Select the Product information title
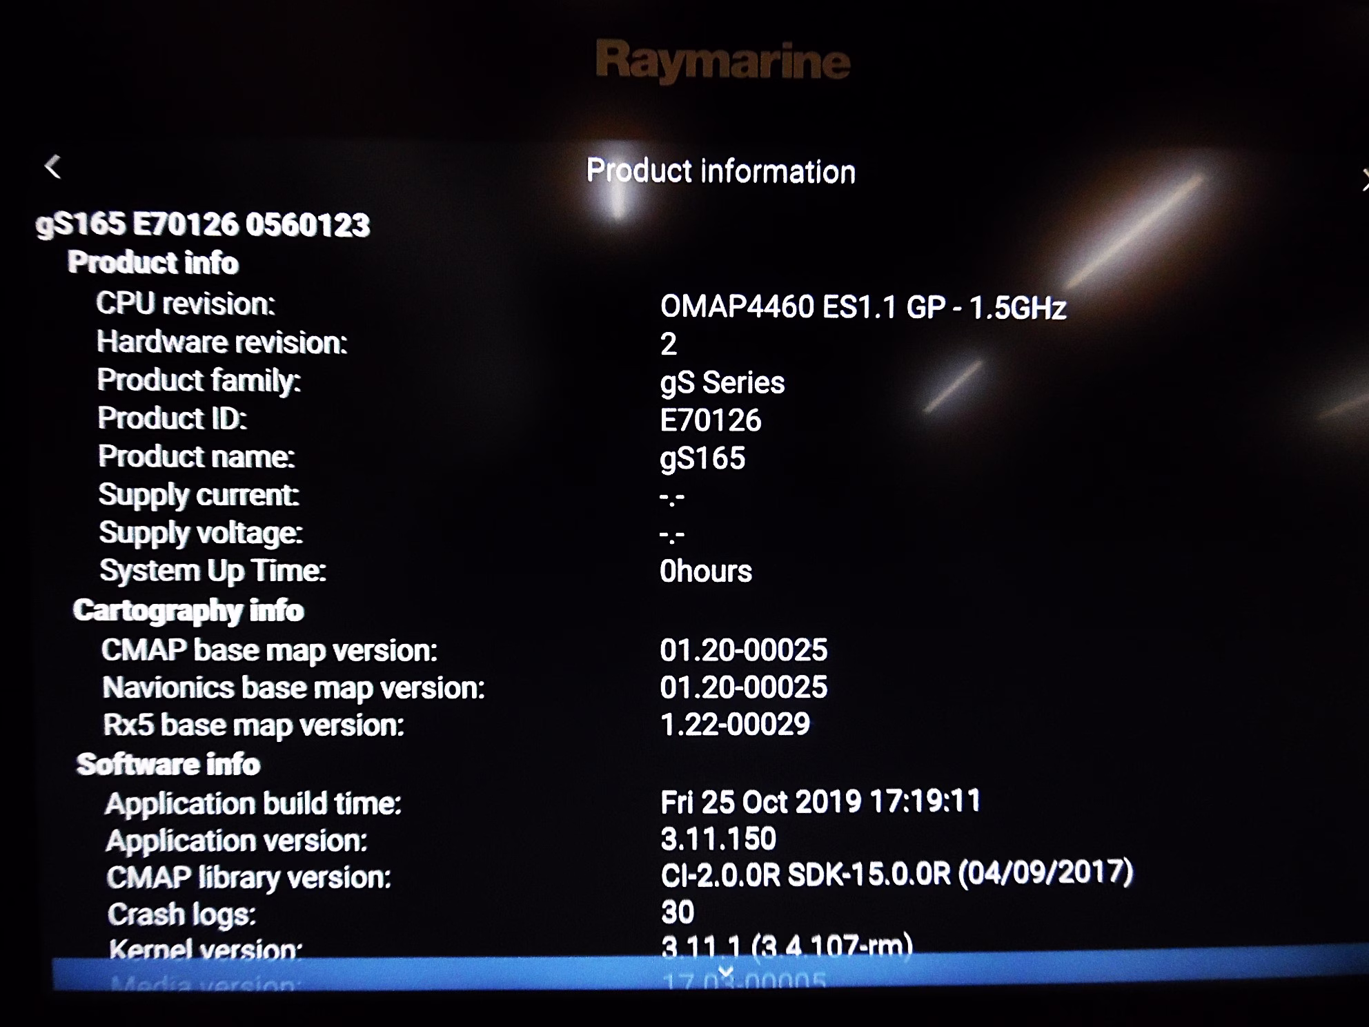Image resolution: width=1369 pixels, height=1027 pixels. coord(720,171)
